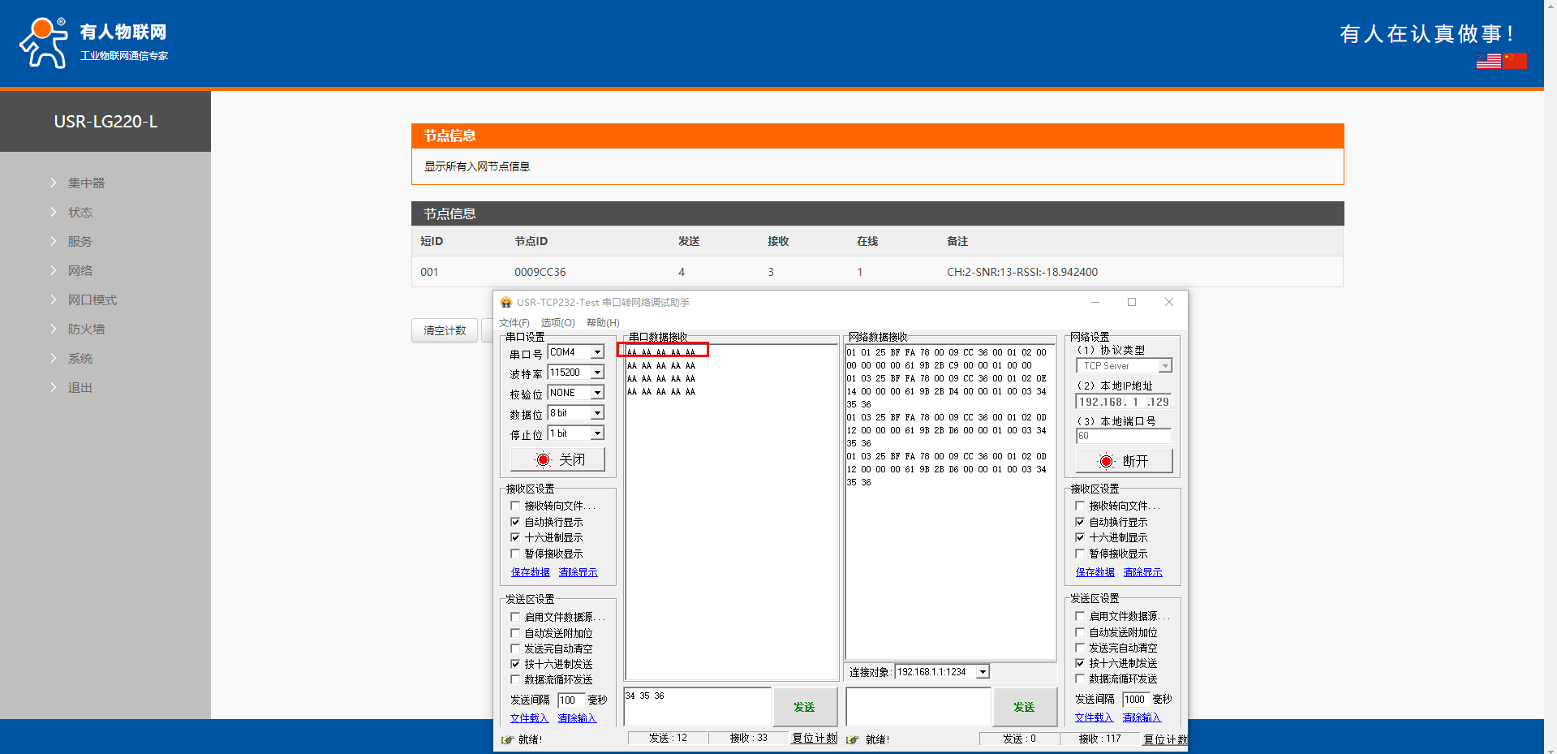Disable 十六进制显示 in network receive settings
1557x754 pixels.
[x=1080, y=537]
